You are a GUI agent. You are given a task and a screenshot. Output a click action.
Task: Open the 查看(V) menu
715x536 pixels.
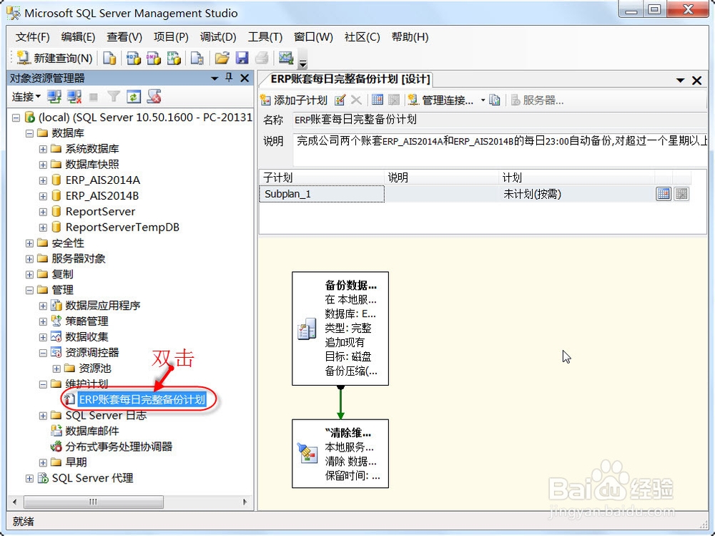tap(124, 37)
